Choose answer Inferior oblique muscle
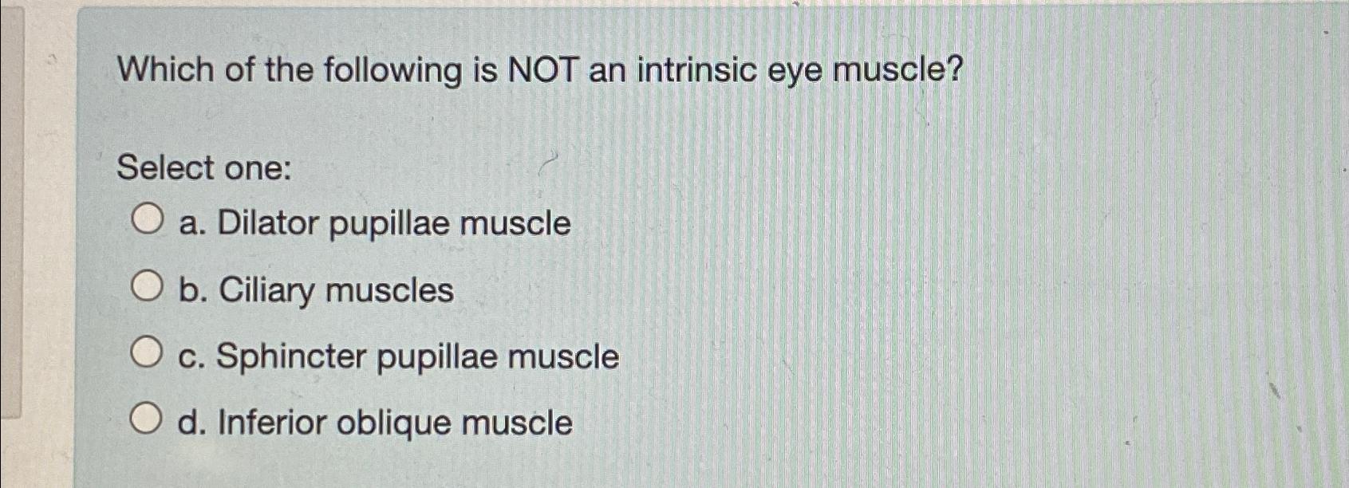1349x488 pixels. pyautogui.click(x=375, y=423)
